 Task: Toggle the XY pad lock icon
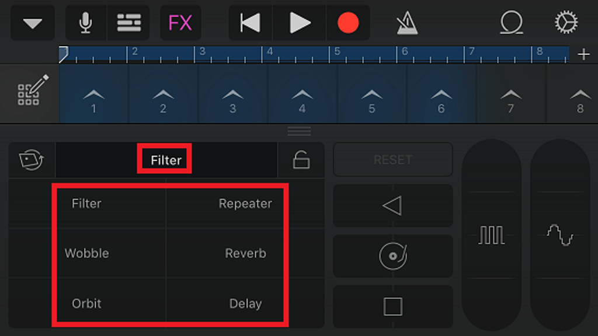(301, 160)
